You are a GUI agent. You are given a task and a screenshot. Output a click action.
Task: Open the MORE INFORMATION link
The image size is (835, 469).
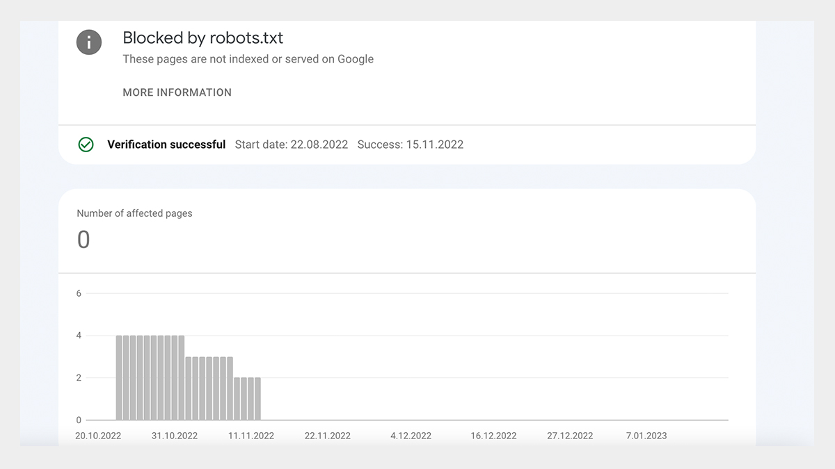pyautogui.click(x=177, y=92)
